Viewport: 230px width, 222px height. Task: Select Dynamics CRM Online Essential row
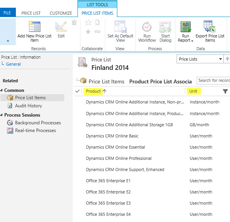pyautogui.click(x=152, y=147)
